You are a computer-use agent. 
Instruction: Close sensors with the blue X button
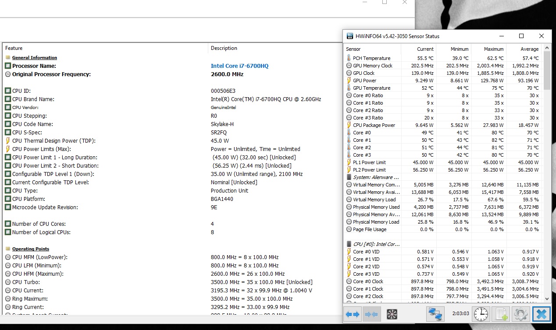tap(541, 314)
